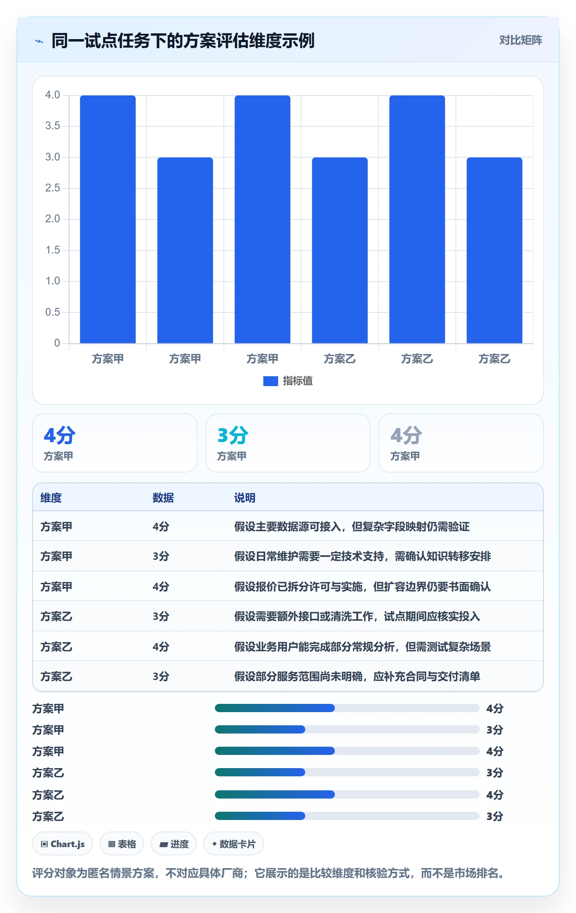Click the 1.0 y-axis label
576x913 pixels.
(x=53, y=281)
